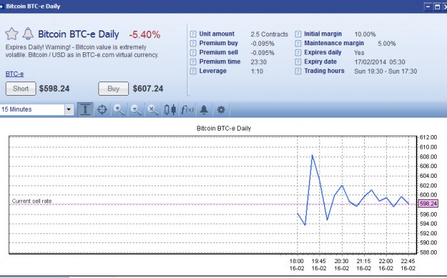
Task: Zoom in on the chart
Action: click(119, 109)
